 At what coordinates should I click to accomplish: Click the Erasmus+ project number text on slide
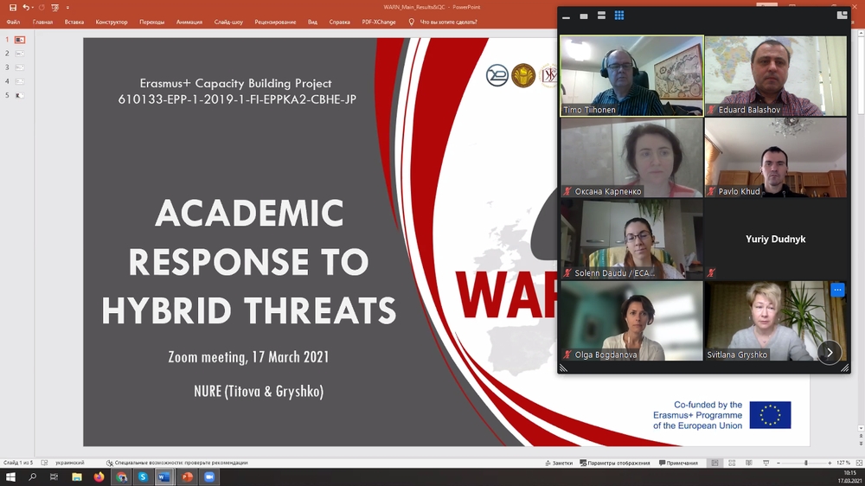click(x=237, y=99)
